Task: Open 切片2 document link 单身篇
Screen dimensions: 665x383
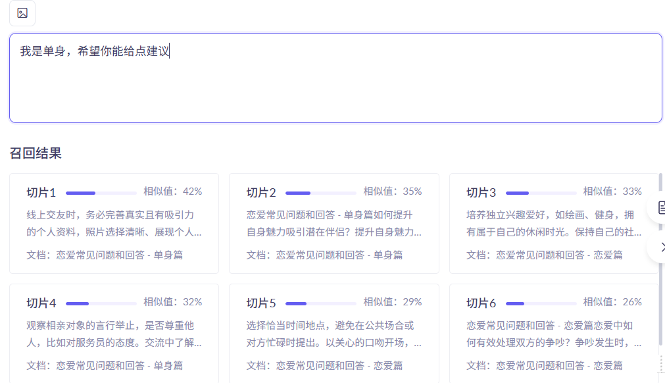Action: click(x=324, y=255)
